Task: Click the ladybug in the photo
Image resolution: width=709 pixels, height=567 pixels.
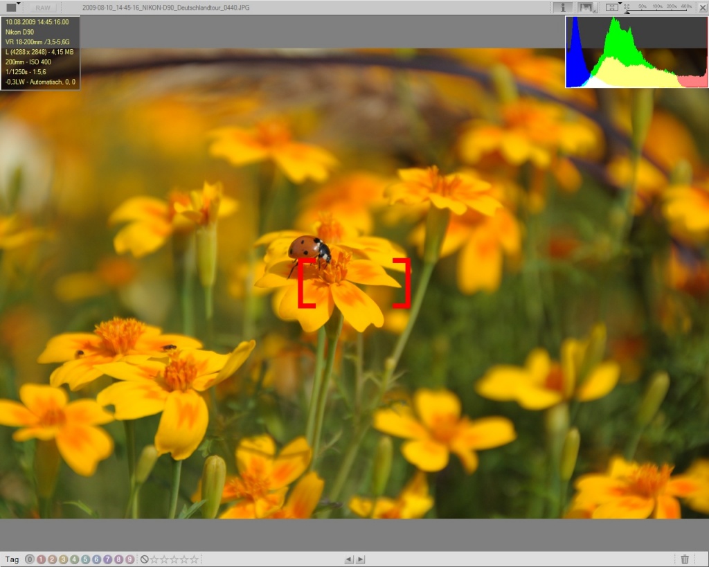Action: (309, 250)
